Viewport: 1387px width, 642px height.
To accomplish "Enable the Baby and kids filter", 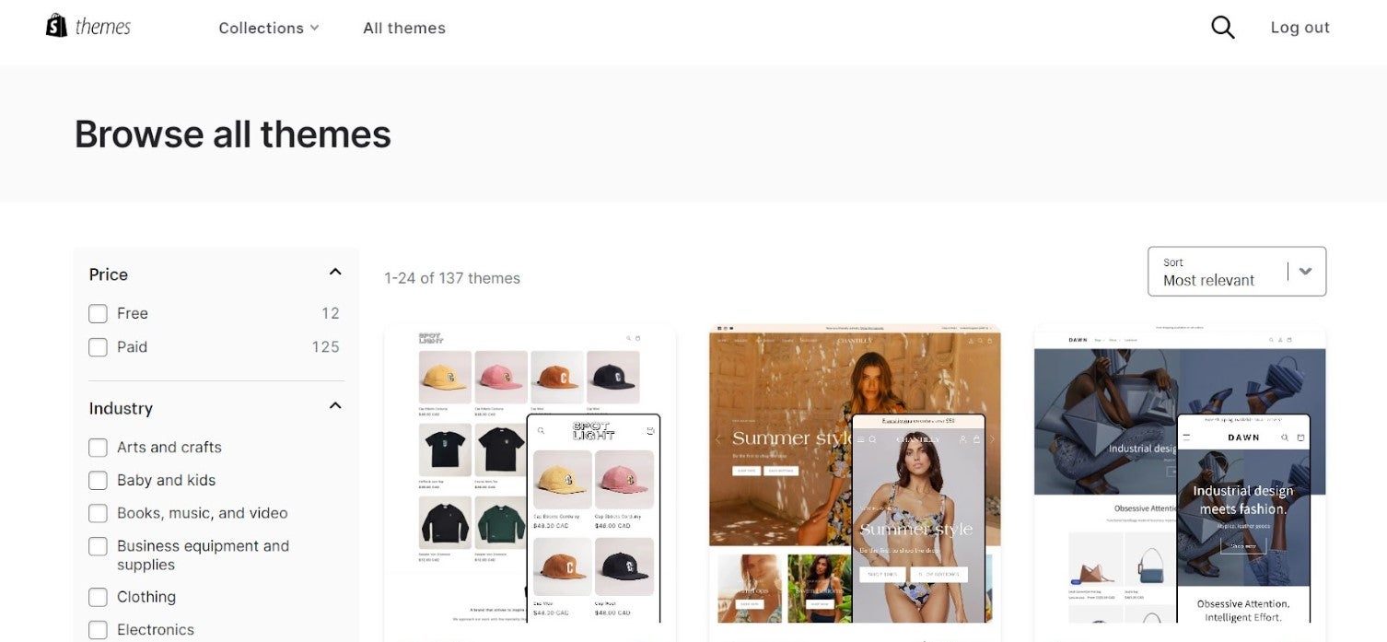I will click(x=98, y=481).
